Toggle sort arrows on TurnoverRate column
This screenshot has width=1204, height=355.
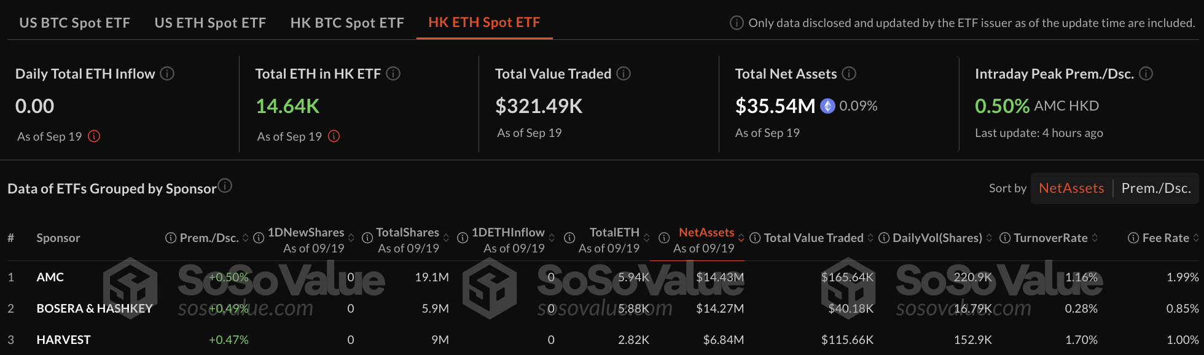(x=1095, y=238)
